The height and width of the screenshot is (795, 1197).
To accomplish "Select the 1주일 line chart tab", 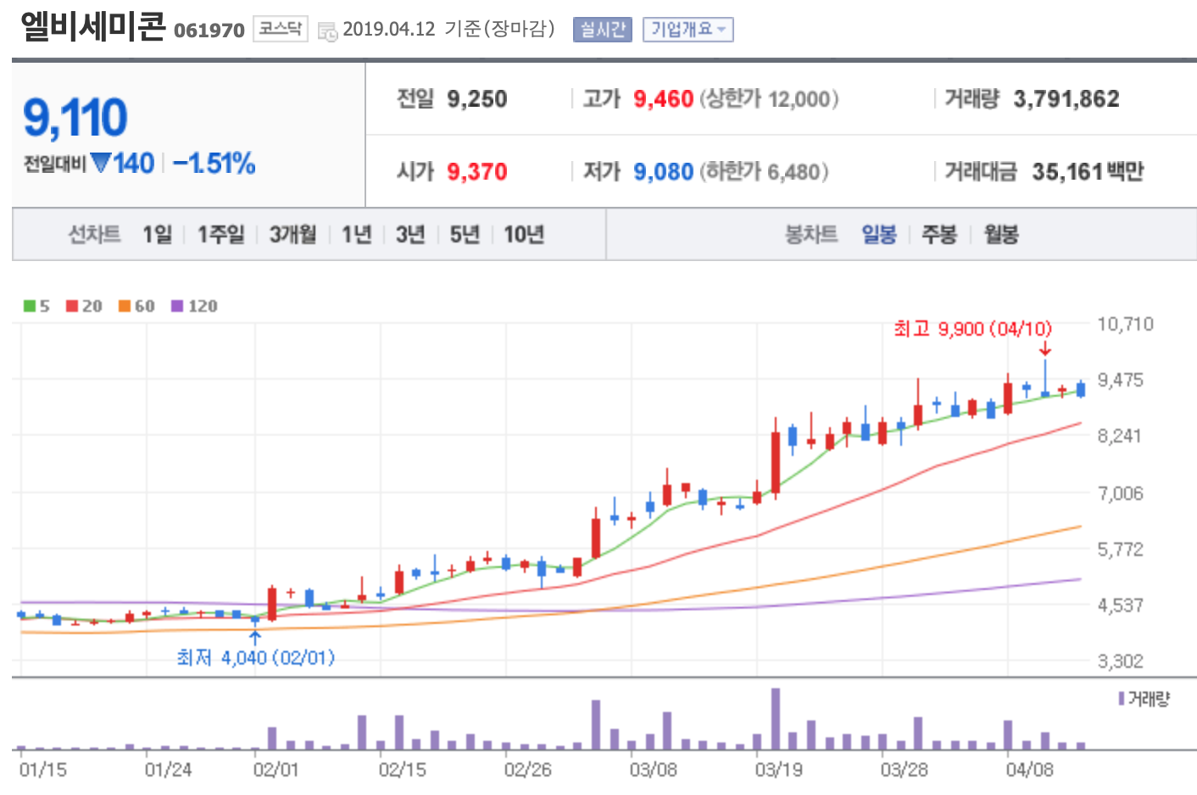I will pyautogui.click(x=221, y=234).
